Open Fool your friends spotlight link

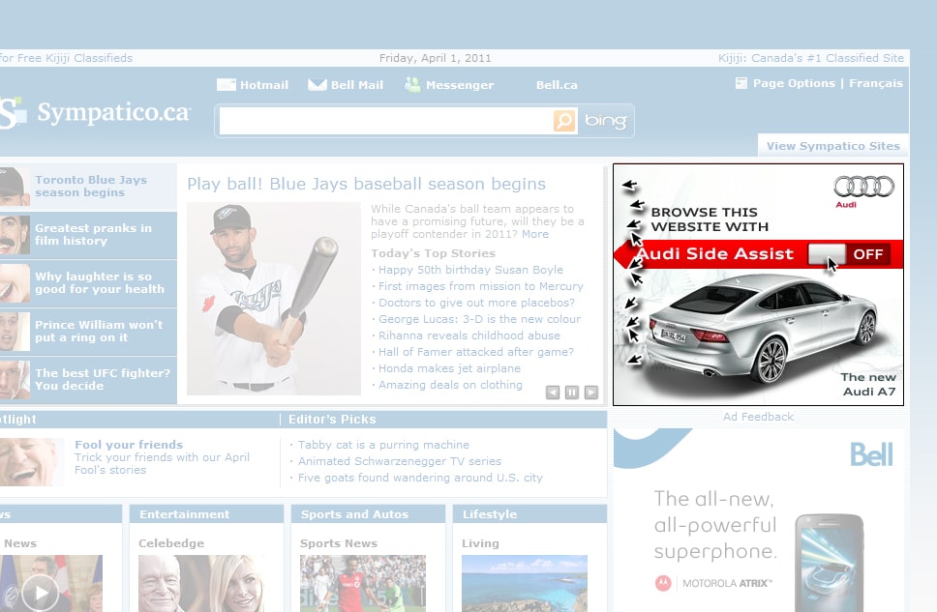(x=129, y=445)
